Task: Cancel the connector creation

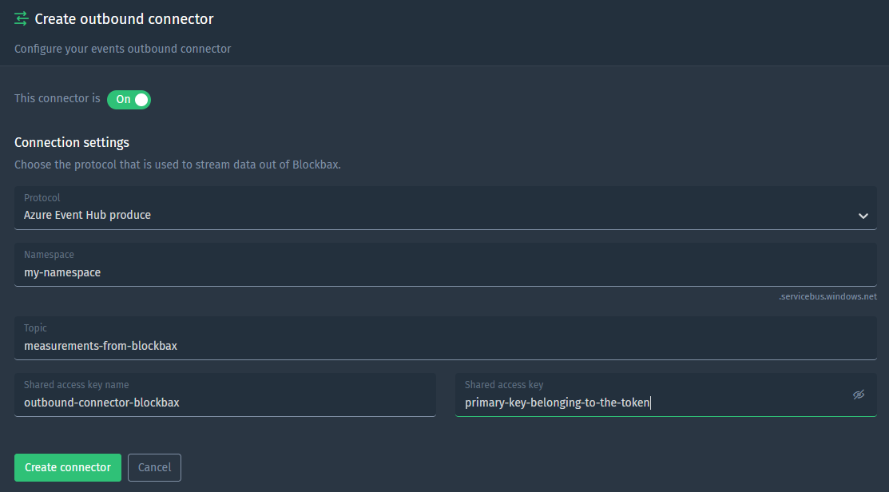Action: click(154, 467)
